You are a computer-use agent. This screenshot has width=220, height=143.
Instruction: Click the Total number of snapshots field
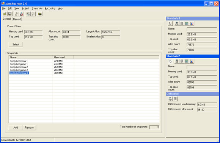[x=154, y=127]
